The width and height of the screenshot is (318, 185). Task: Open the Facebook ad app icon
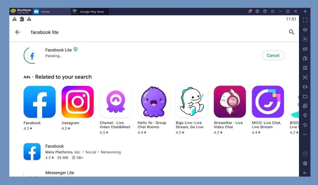(39, 102)
